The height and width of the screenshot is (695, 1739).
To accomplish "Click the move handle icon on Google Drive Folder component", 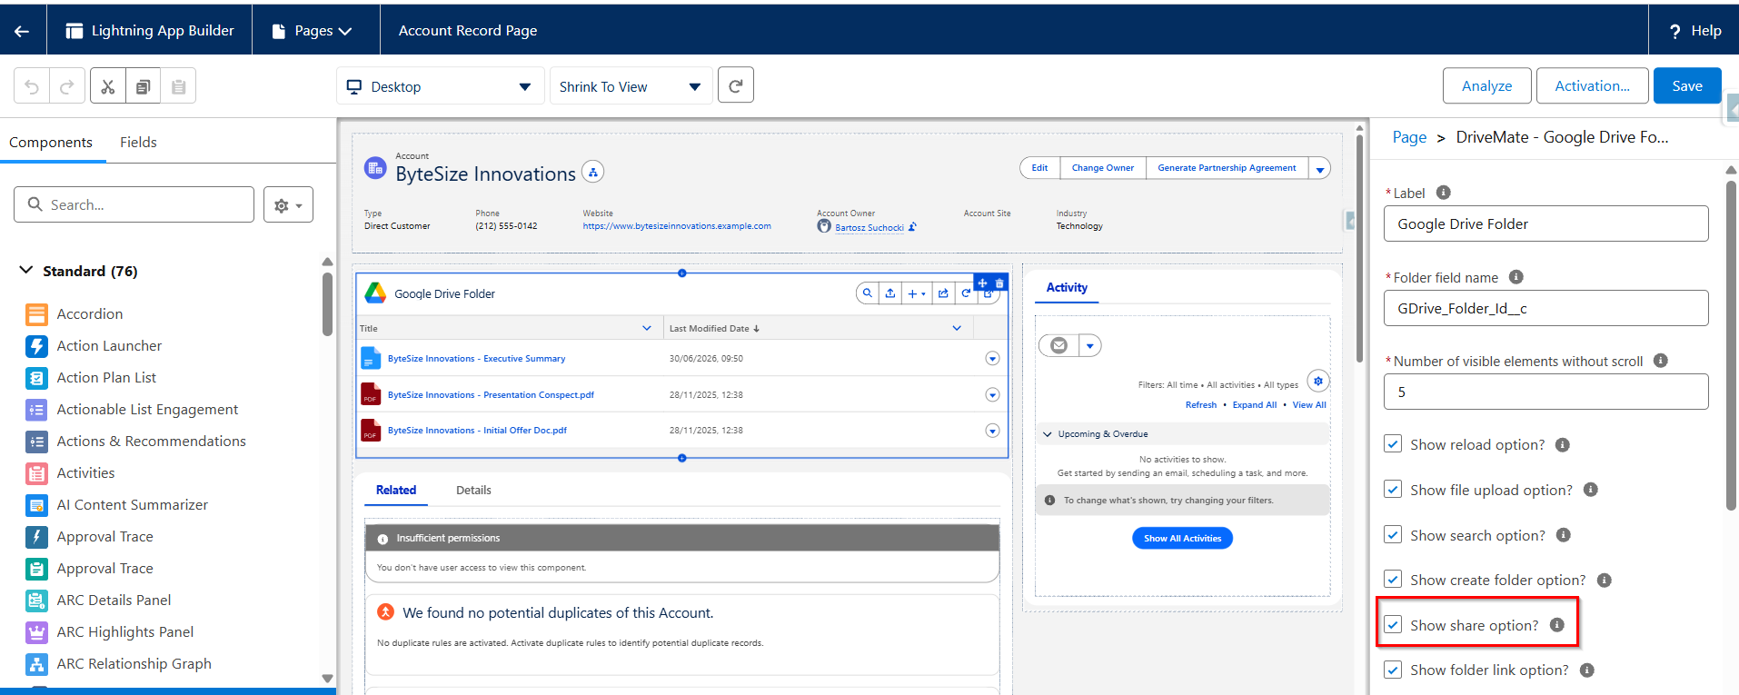I will click(x=982, y=283).
